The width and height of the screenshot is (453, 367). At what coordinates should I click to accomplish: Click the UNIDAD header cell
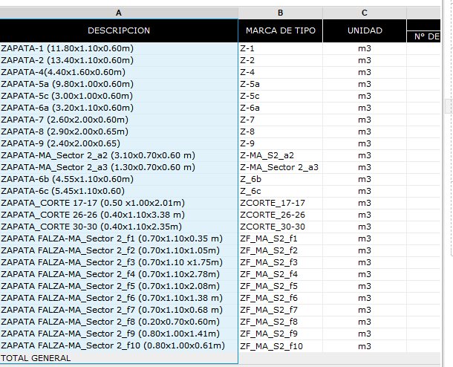[365, 30]
